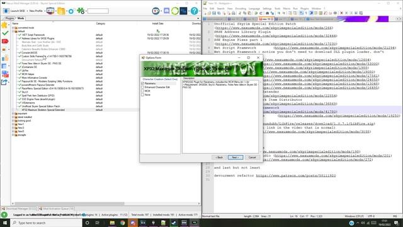This screenshot has height=227, width=403.
Task: Expand the latest installed folder
Action: tap(13, 117)
